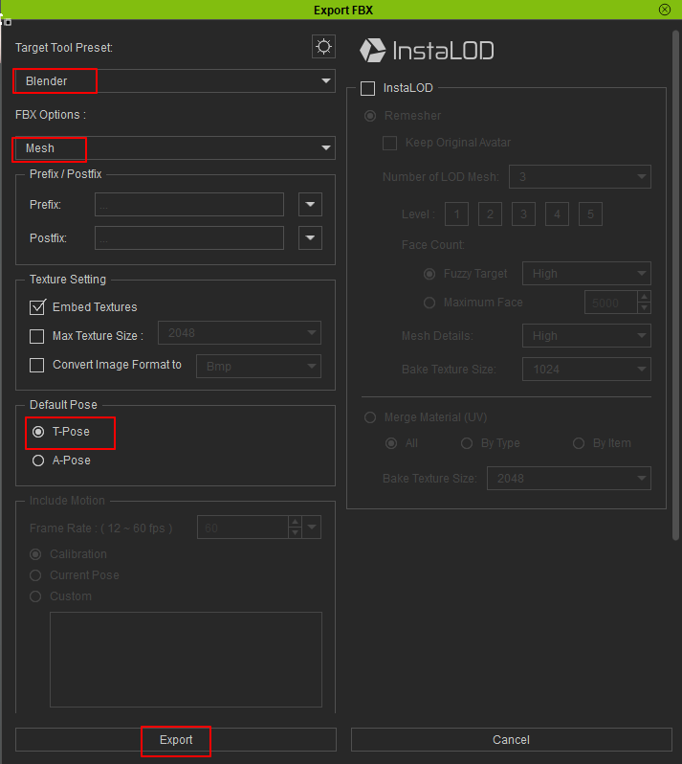Open the Bmp image format dropdown
The image size is (682, 764).
click(258, 367)
